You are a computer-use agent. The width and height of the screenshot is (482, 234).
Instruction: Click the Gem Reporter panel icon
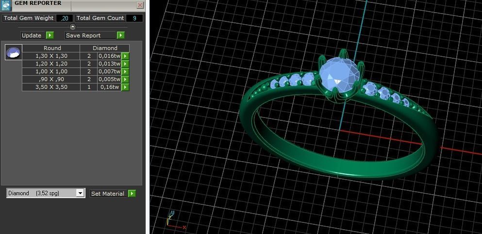coord(5,5)
